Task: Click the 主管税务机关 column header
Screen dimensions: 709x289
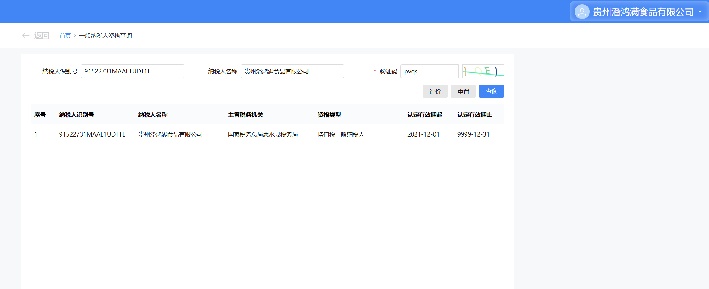Action: tap(245, 115)
